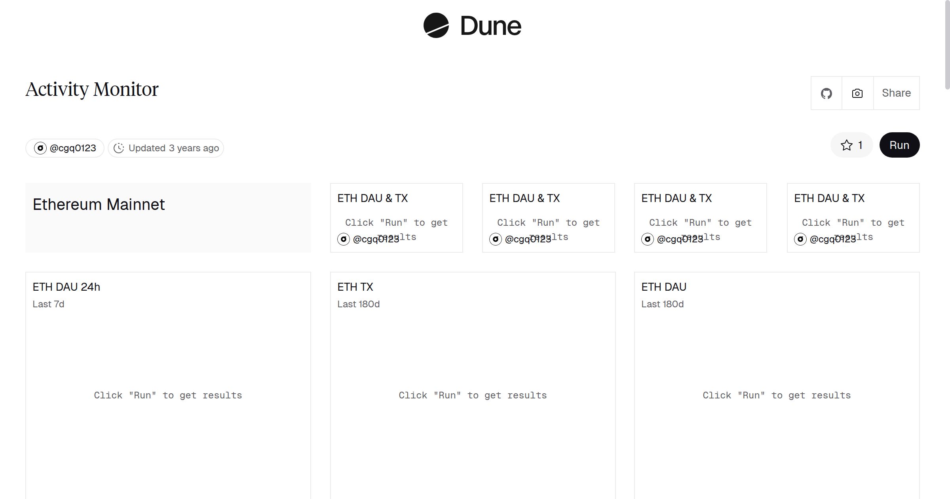950x499 pixels.
Task: Click the clock icon next to Updated
Action: [x=119, y=148]
